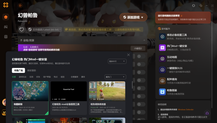Click the 幻兽帕鲁 mod必备前置工具 title
This screenshot has height=123, width=217.
pyautogui.click(x=66, y=104)
